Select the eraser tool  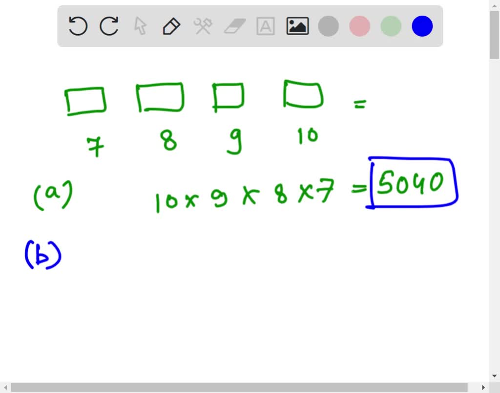click(235, 26)
